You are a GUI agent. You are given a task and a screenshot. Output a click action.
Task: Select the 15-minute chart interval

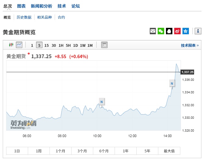[46, 45]
